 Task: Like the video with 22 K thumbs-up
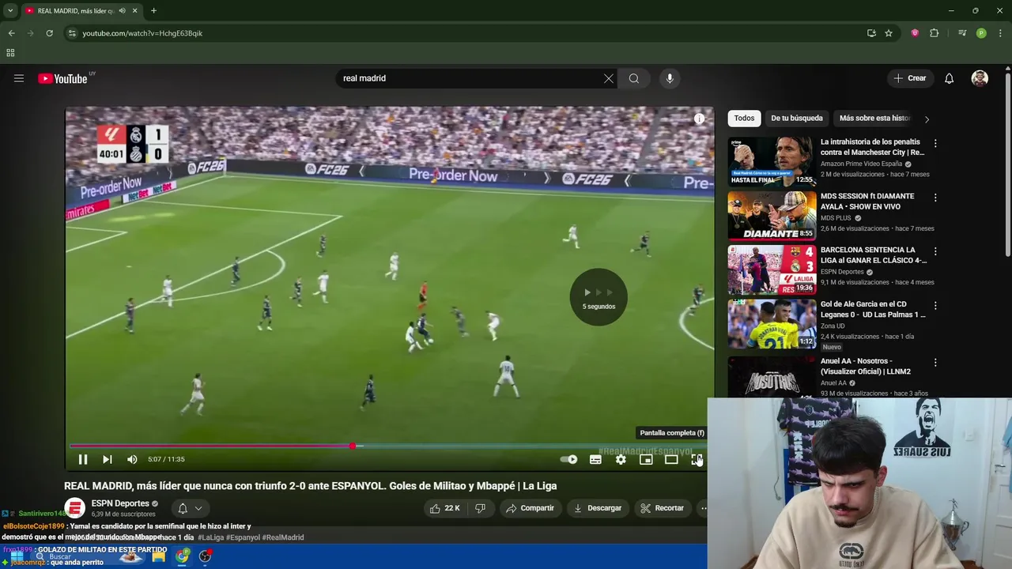click(445, 508)
